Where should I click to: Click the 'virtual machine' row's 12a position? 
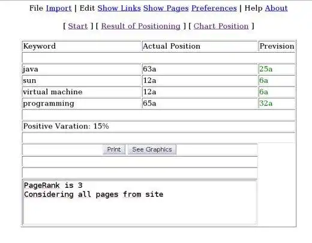click(149, 92)
